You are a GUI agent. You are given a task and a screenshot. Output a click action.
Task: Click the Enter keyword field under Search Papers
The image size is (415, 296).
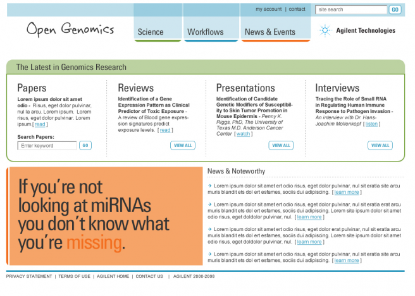point(47,146)
